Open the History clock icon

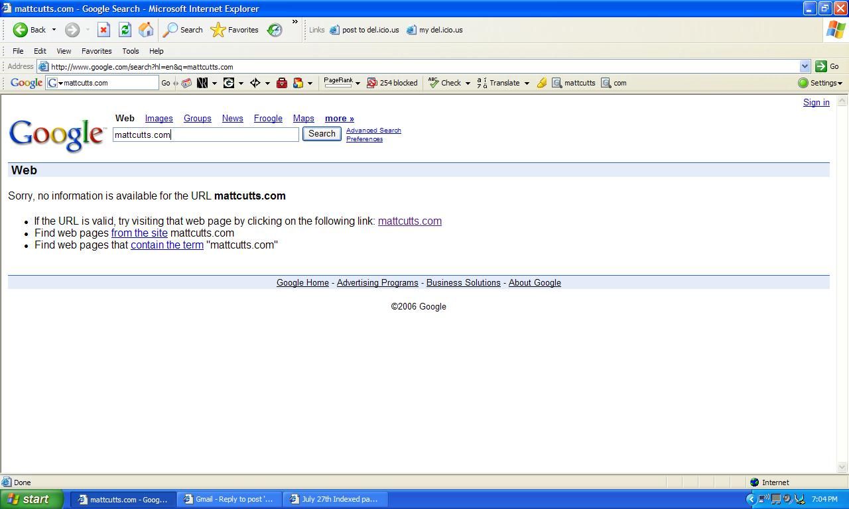[275, 30]
